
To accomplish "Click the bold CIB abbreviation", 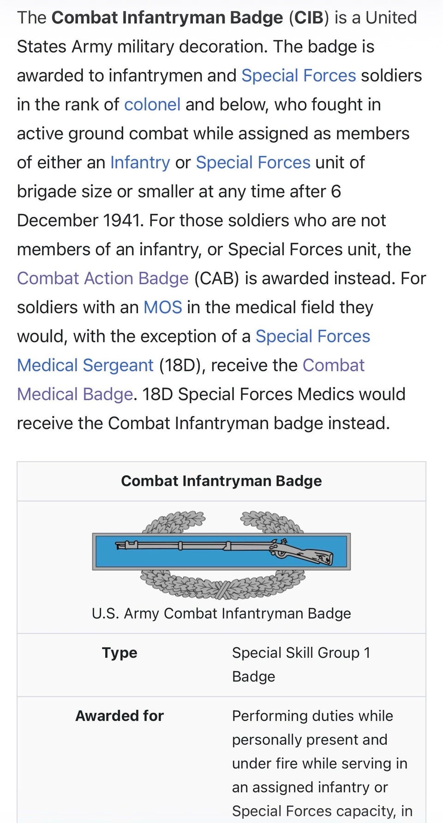I will 309,18.
